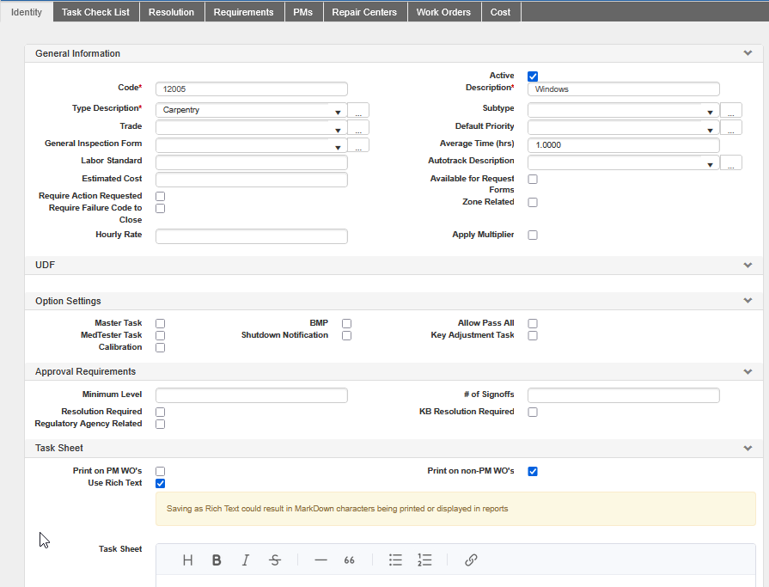This screenshot has height=587, width=769.
Task: Apply Italic formatting in the rich text toolbar
Action: coord(246,560)
